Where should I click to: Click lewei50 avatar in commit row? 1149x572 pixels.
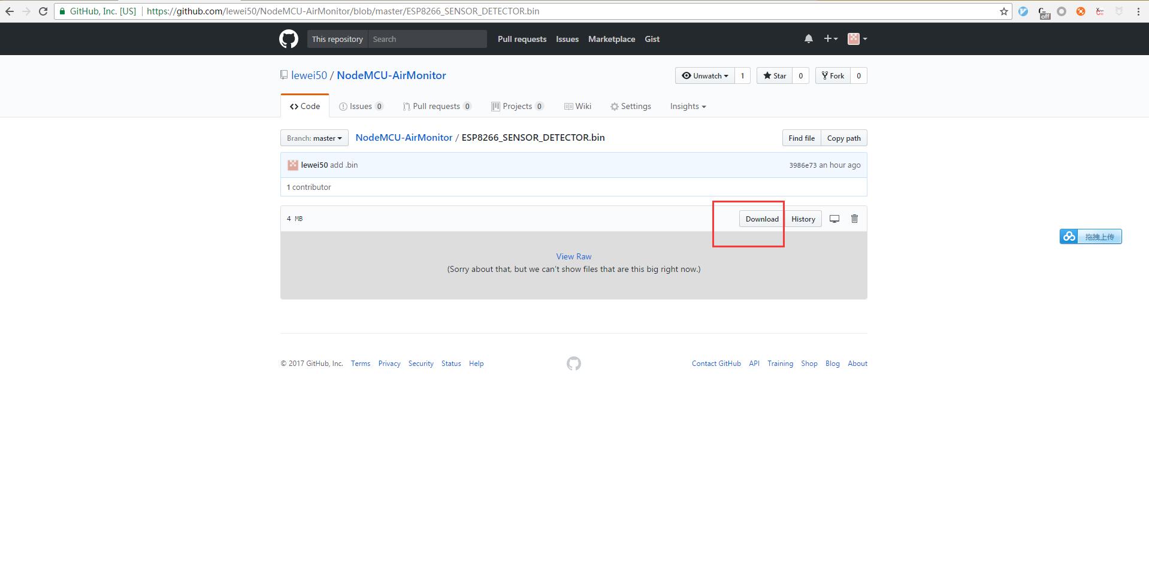pyautogui.click(x=292, y=165)
